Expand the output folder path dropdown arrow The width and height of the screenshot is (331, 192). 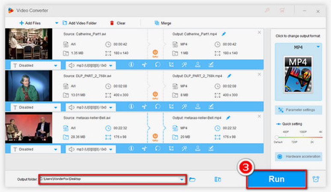[182, 179]
